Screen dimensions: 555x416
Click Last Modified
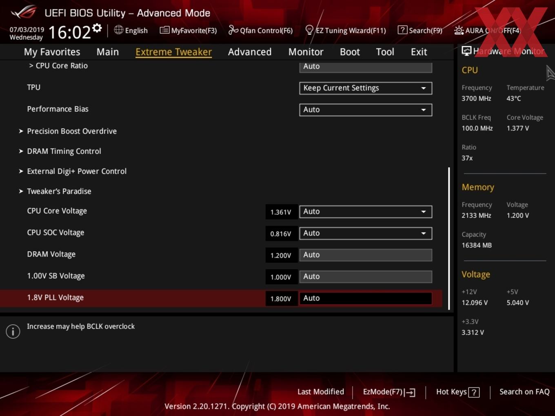[x=321, y=392]
